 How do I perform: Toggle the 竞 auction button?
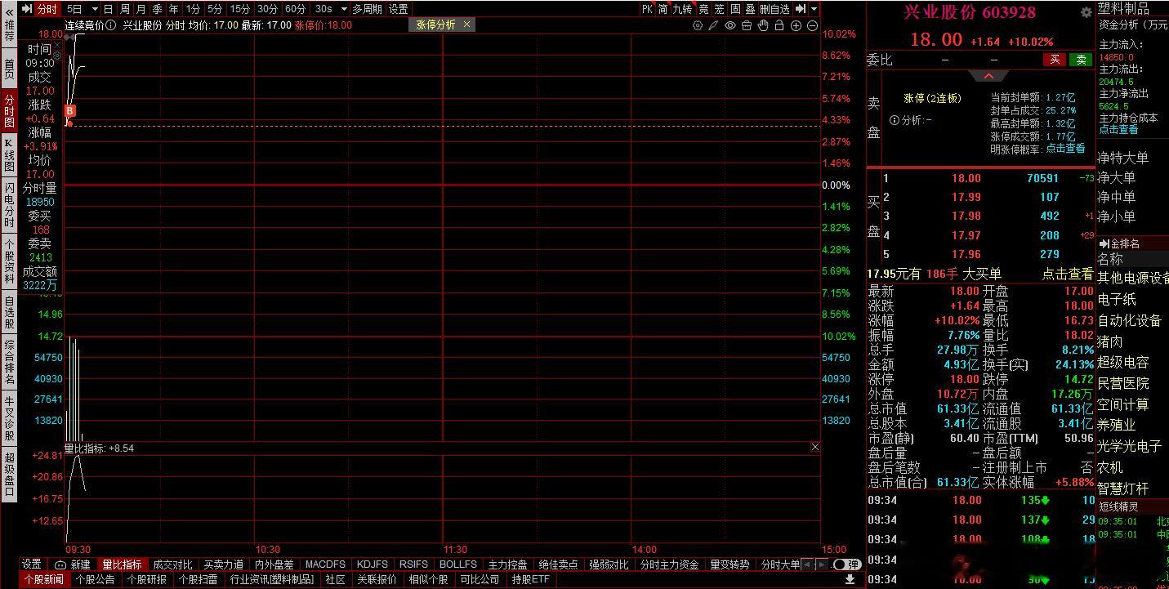pos(703,9)
